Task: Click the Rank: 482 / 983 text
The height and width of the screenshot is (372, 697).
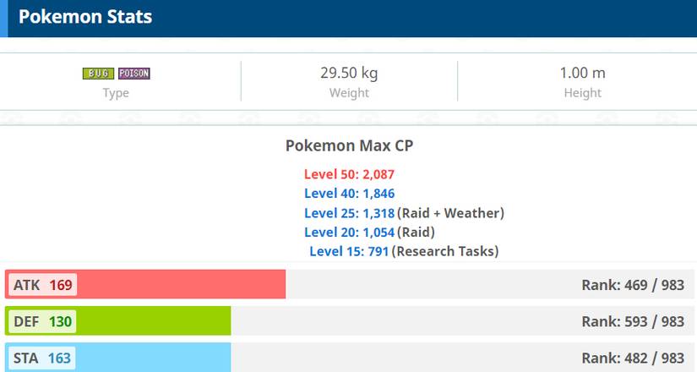Action: 633,358
